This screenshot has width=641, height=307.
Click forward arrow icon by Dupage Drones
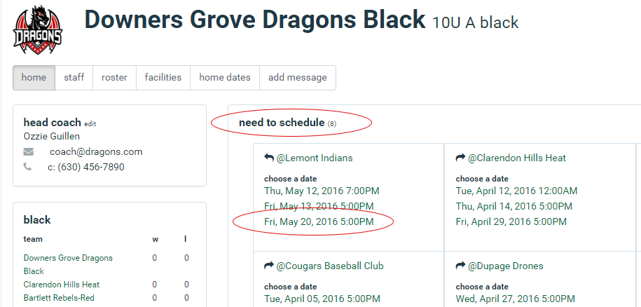pyautogui.click(x=460, y=266)
